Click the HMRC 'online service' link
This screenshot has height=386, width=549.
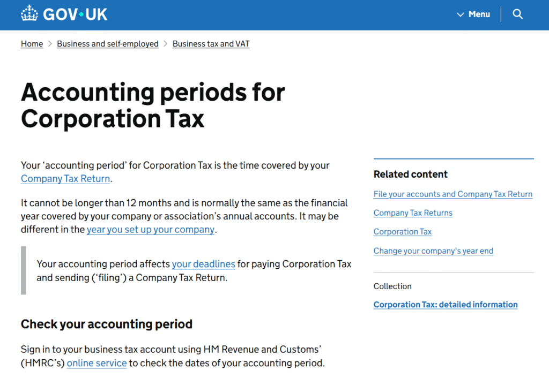97,363
